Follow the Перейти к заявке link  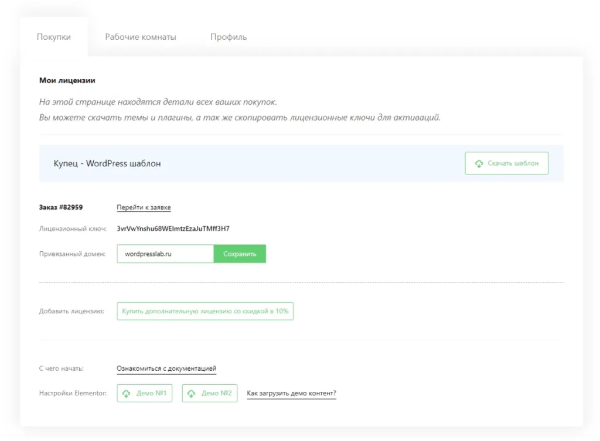(x=144, y=207)
